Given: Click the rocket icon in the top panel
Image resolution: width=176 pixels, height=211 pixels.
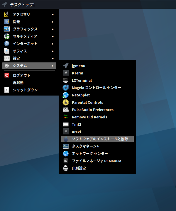Looking at the screenshot, I should pyautogui.click(x=5, y=4).
